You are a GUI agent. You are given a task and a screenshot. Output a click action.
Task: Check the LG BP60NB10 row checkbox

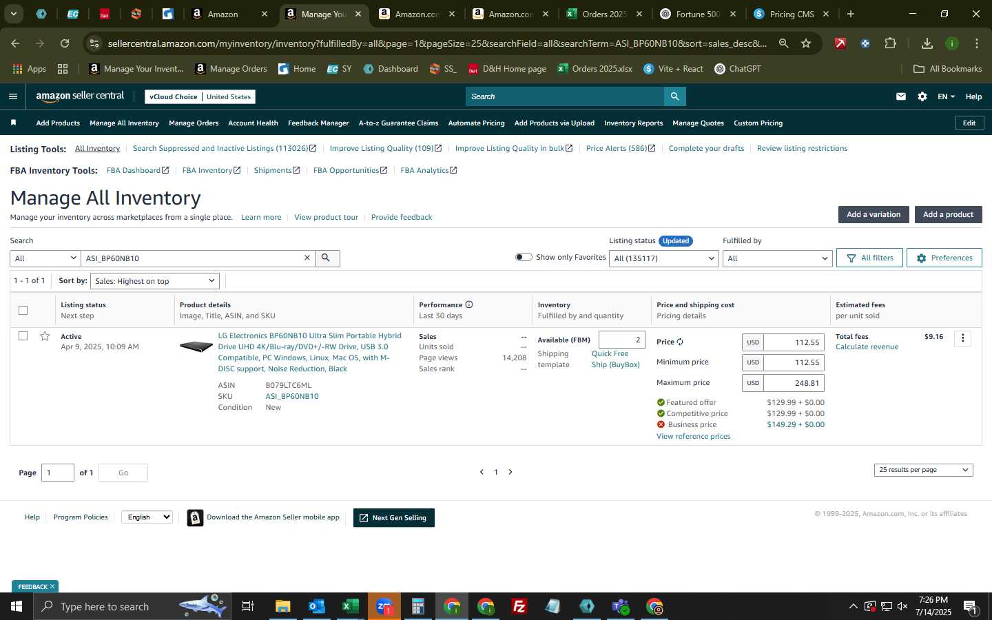tap(23, 336)
